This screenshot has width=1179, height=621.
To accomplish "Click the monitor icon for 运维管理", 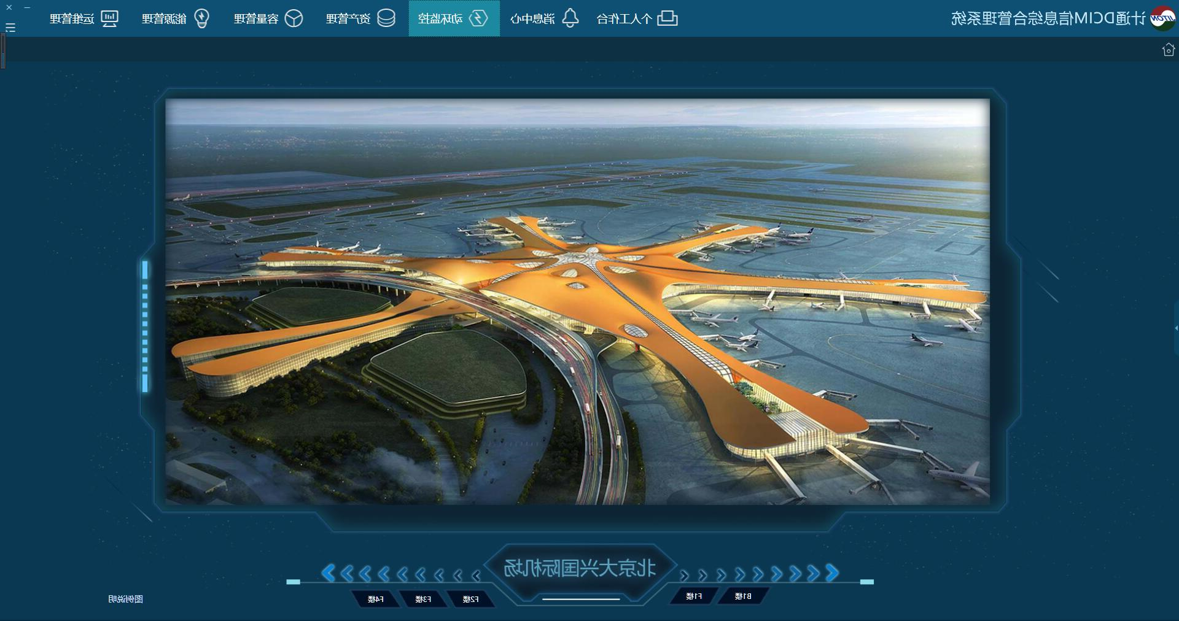I will click(x=109, y=18).
